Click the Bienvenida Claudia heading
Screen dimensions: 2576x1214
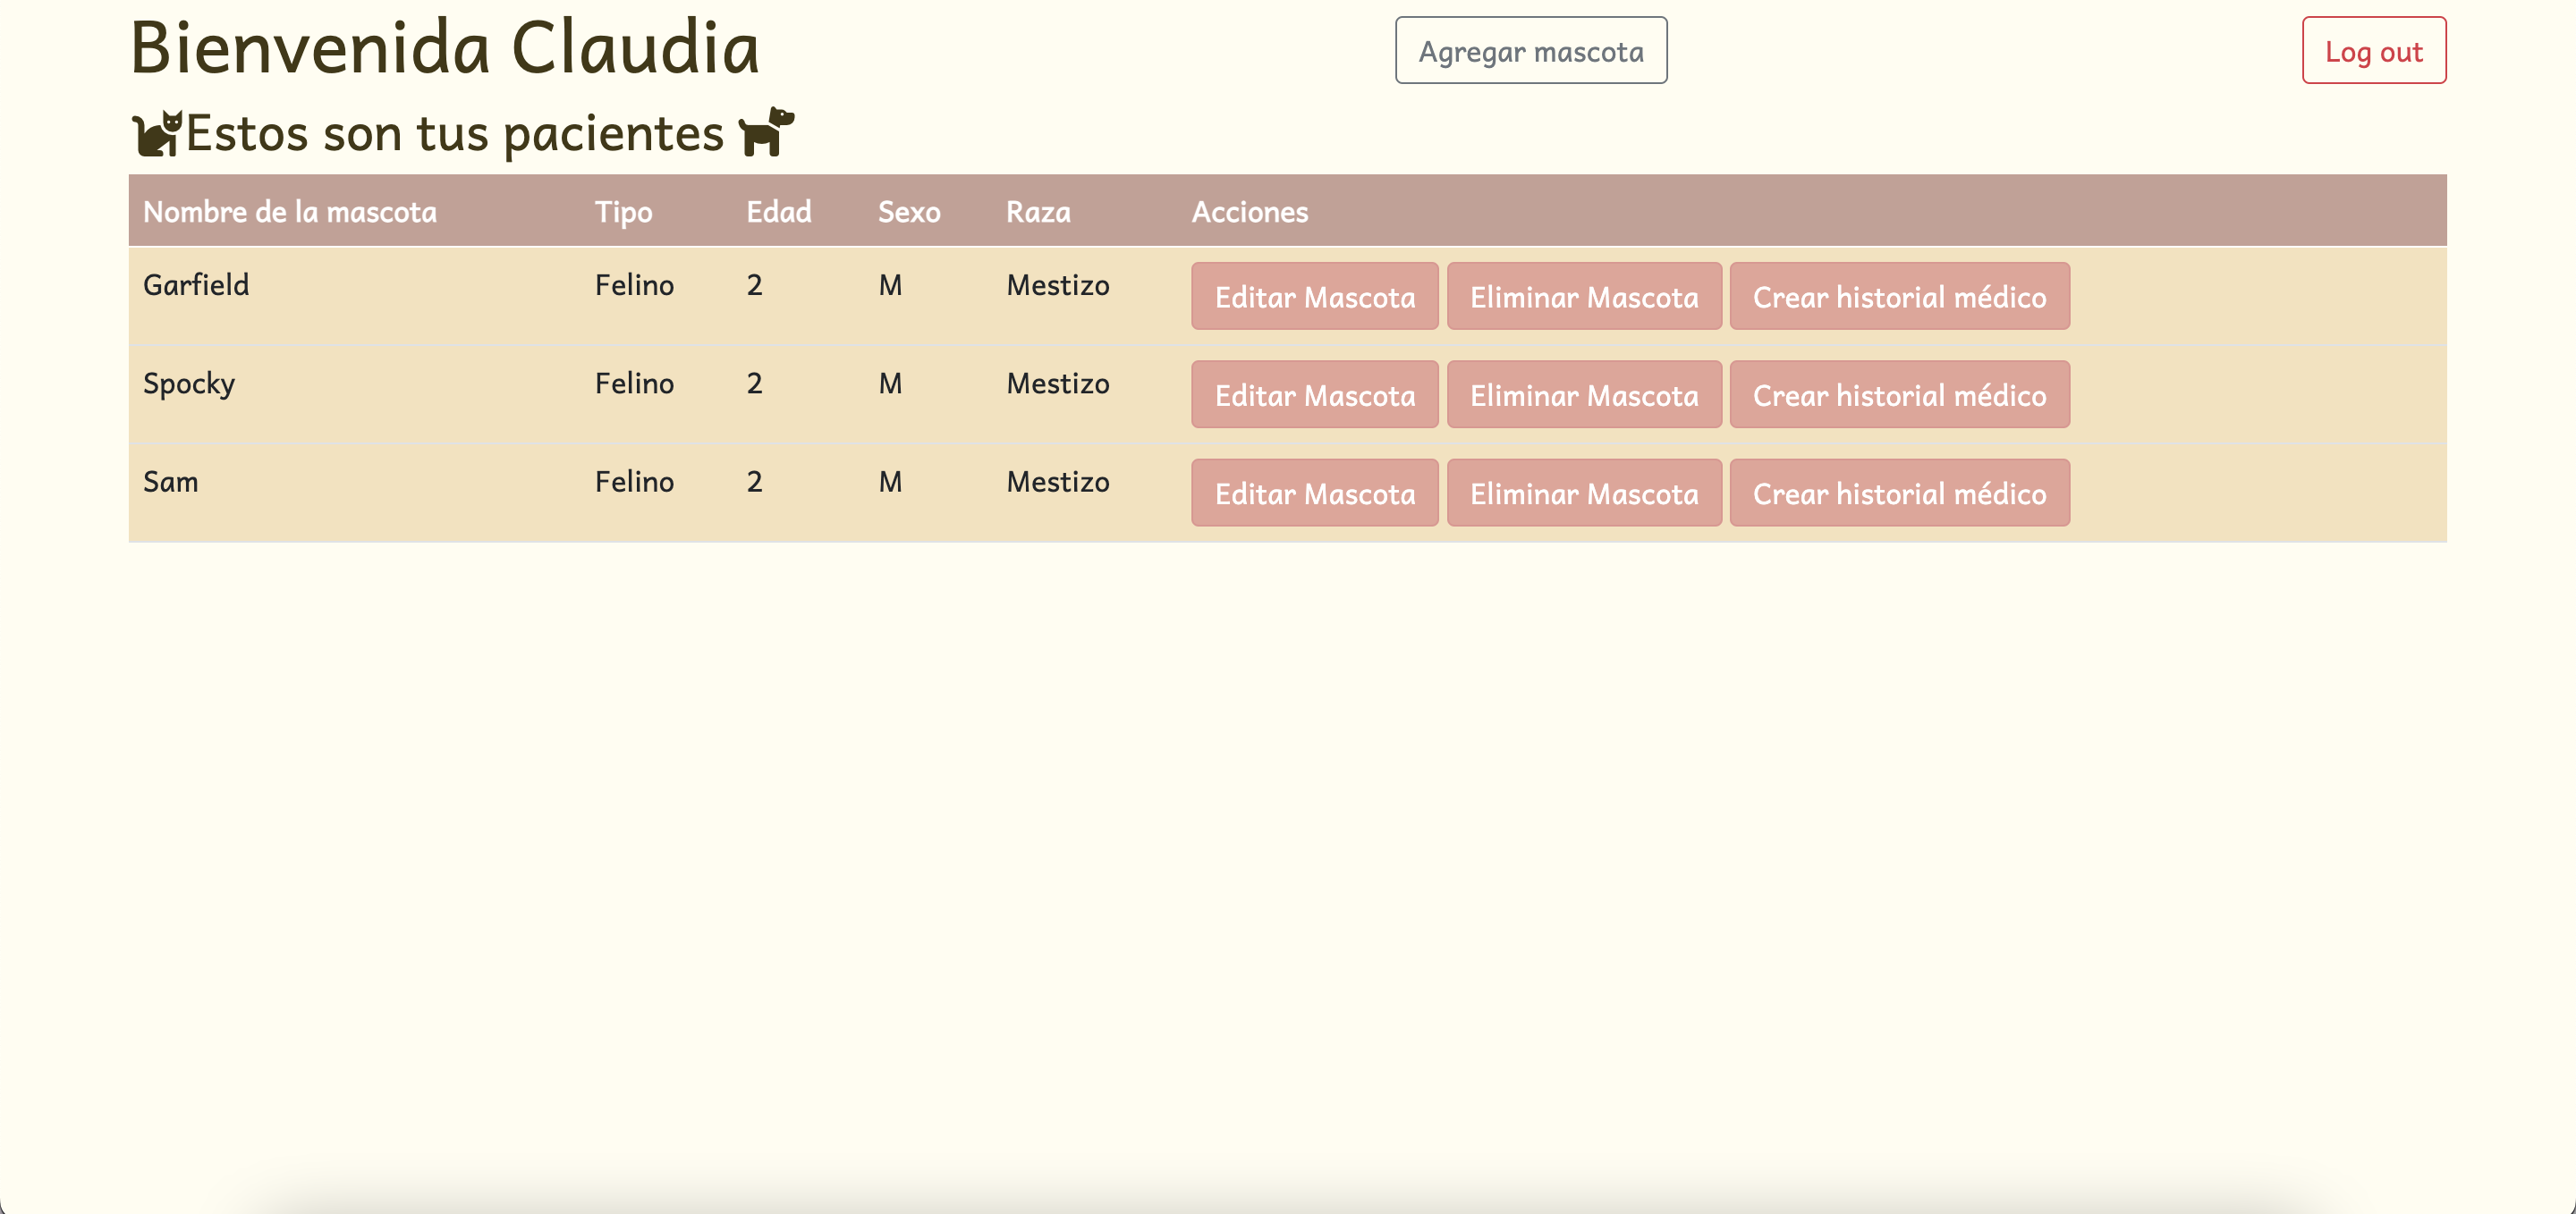coord(443,46)
